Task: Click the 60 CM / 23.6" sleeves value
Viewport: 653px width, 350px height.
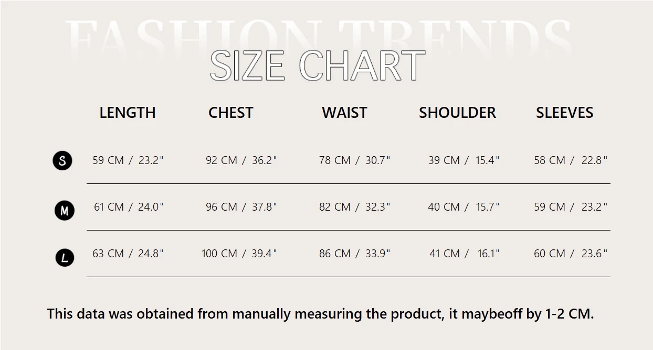Action: [x=570, y=254]
